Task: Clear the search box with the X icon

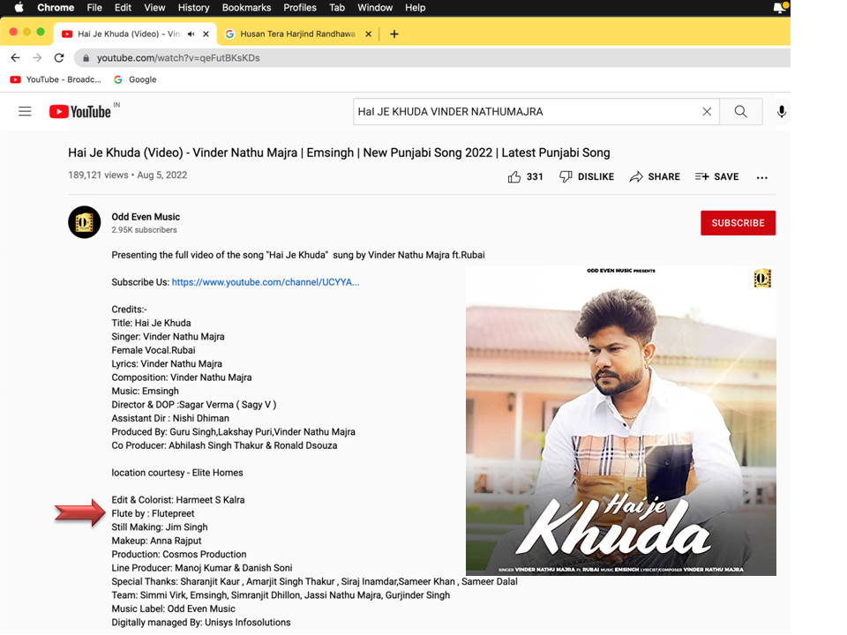Action: coord(706,112)
